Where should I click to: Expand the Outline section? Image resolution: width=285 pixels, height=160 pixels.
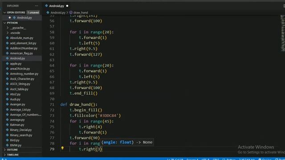tap(12, 150)
